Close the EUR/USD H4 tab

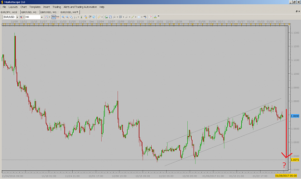(x=78, y=12)
